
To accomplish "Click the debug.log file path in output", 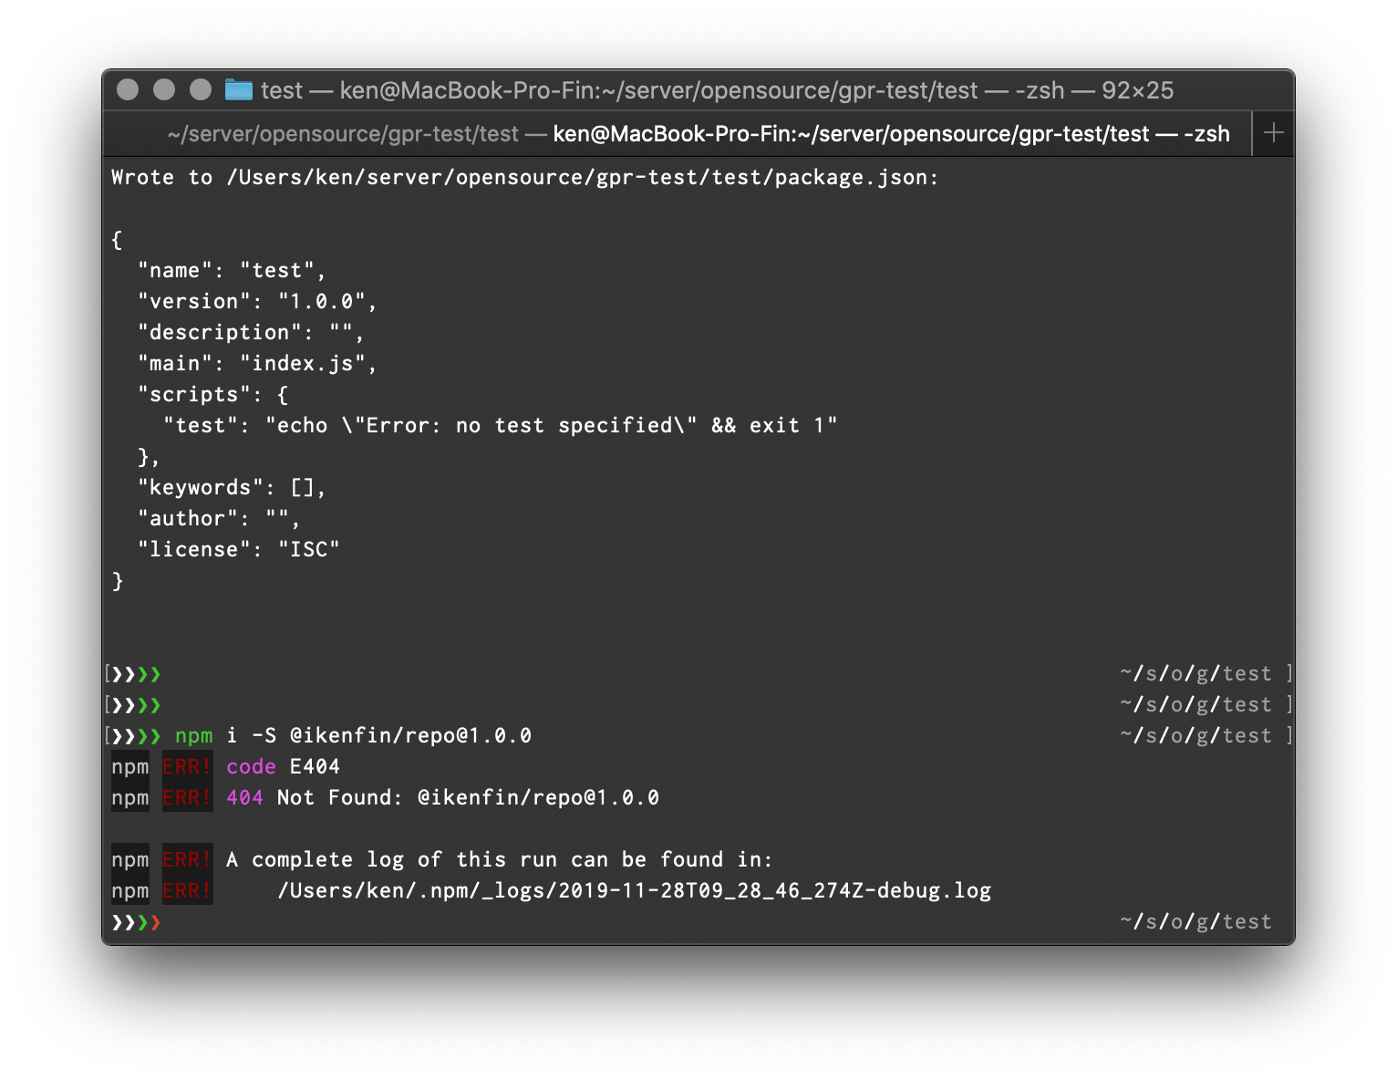I will pos(634,891).
